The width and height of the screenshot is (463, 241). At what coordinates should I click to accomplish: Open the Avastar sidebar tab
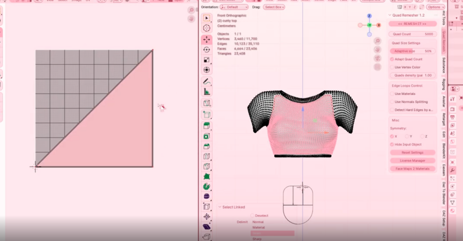tap(444, 102)
